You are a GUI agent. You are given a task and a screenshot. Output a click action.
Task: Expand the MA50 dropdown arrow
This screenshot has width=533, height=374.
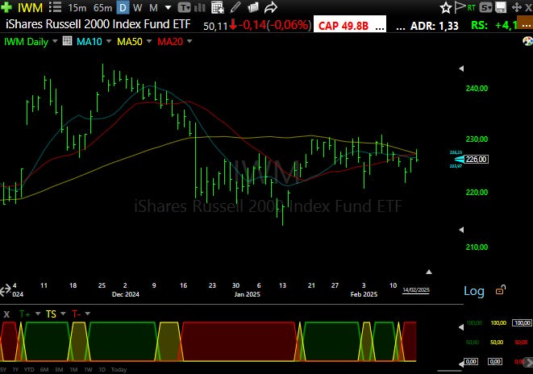149,41
